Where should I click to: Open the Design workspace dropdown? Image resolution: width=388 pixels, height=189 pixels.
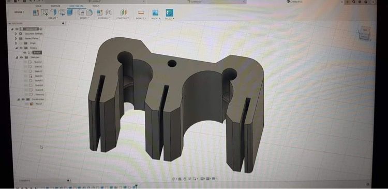pyautogui.click(x=19, y=12)
